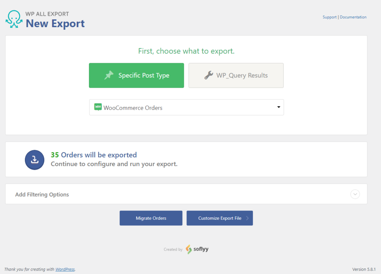381x274 pixels.
Task: Click the '35 Orders will be exported' text
Action: pyautogui.click(x=94, y=155)
